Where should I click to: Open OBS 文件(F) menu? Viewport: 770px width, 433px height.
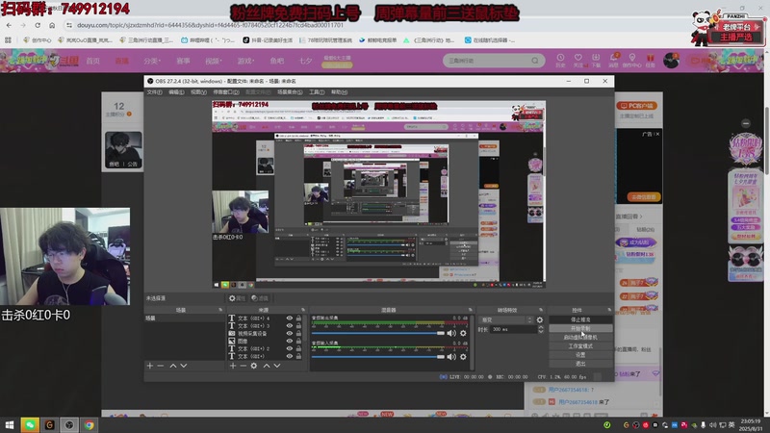154,92
